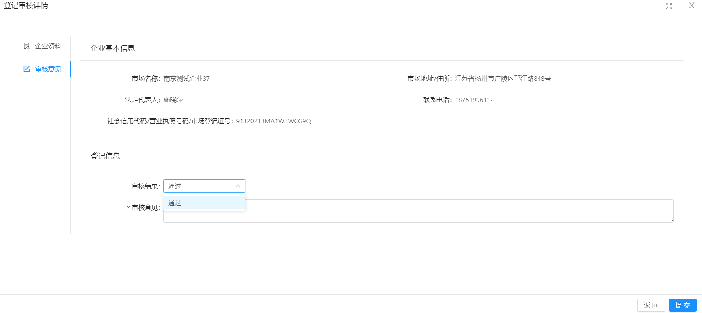The width and height of the screenshot is (702, 313).
Task: Collapse dropdown using the chevron arrow
Action: point(238,186)
